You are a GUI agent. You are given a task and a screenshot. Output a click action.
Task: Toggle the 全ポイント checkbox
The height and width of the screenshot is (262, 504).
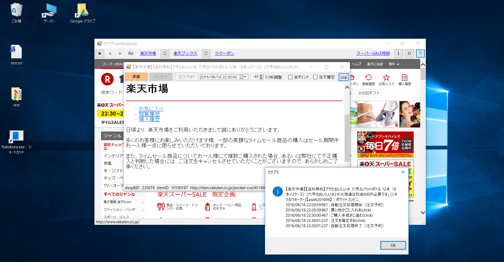[299, 77]
